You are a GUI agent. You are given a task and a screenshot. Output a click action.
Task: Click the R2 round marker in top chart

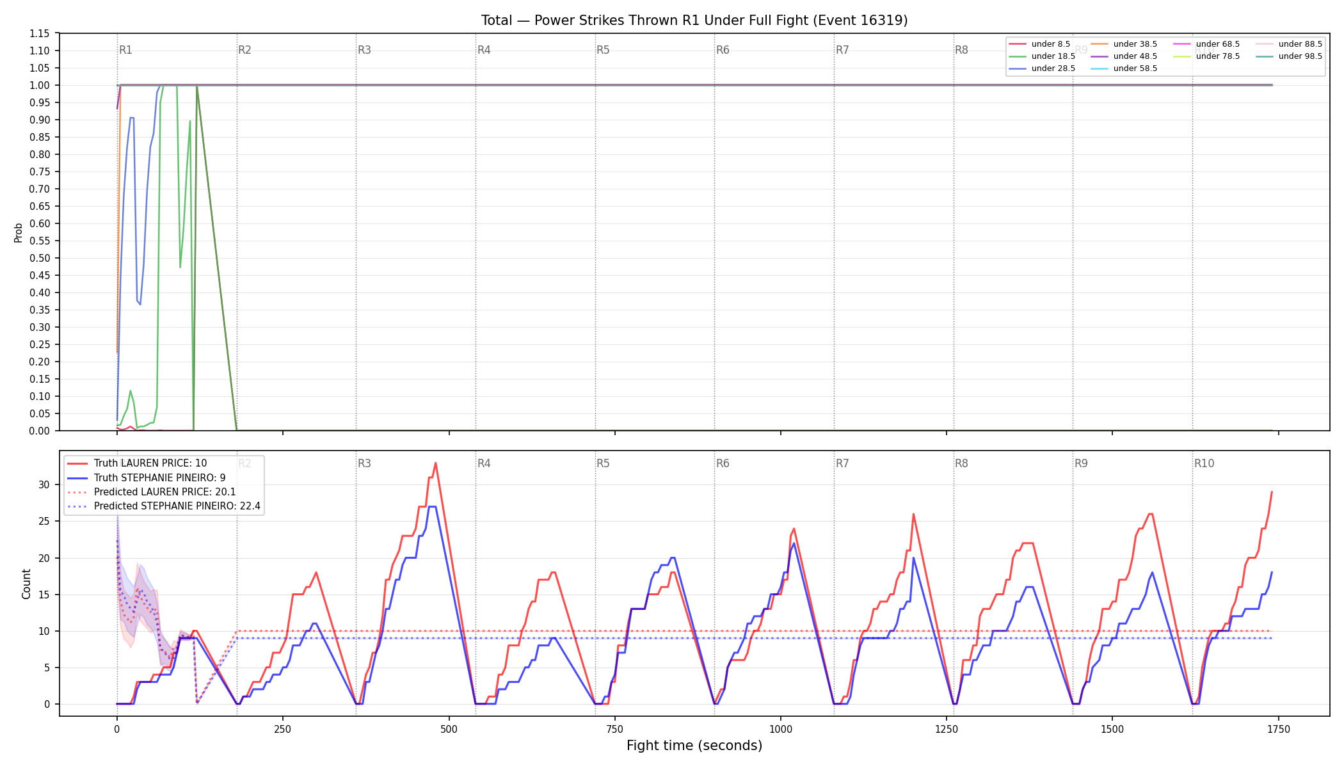[244, 50]
